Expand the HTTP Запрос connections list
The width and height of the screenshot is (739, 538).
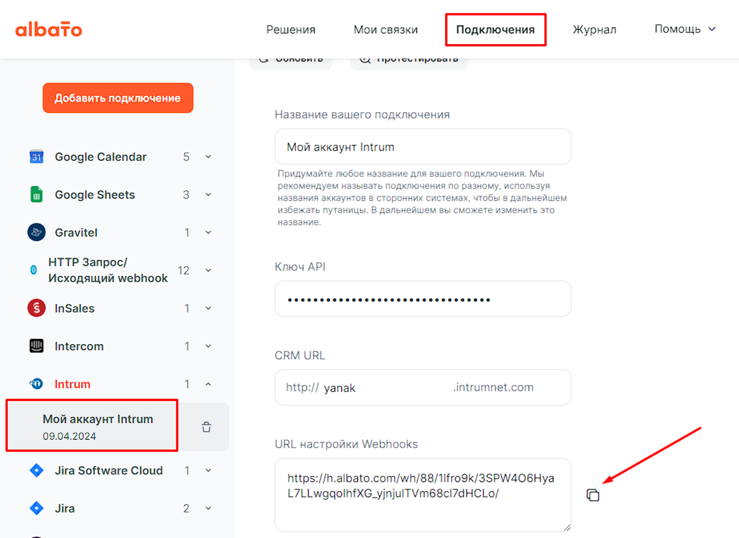208,270
